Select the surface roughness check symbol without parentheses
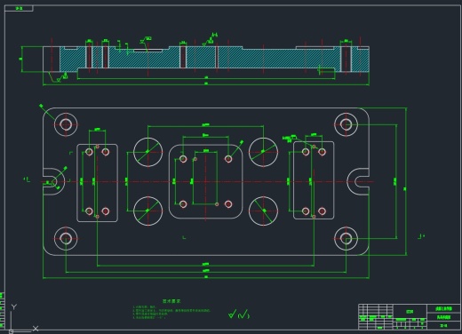Image resolution: width=462 pixels, height=334 pixels. point(232,314)
